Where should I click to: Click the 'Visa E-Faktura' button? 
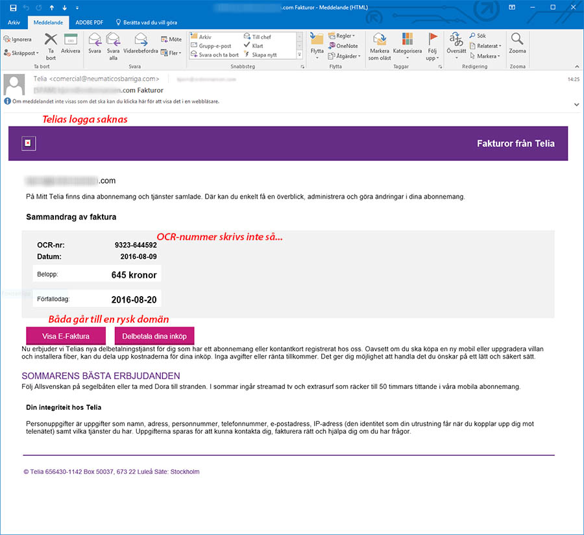coord(66,336)
